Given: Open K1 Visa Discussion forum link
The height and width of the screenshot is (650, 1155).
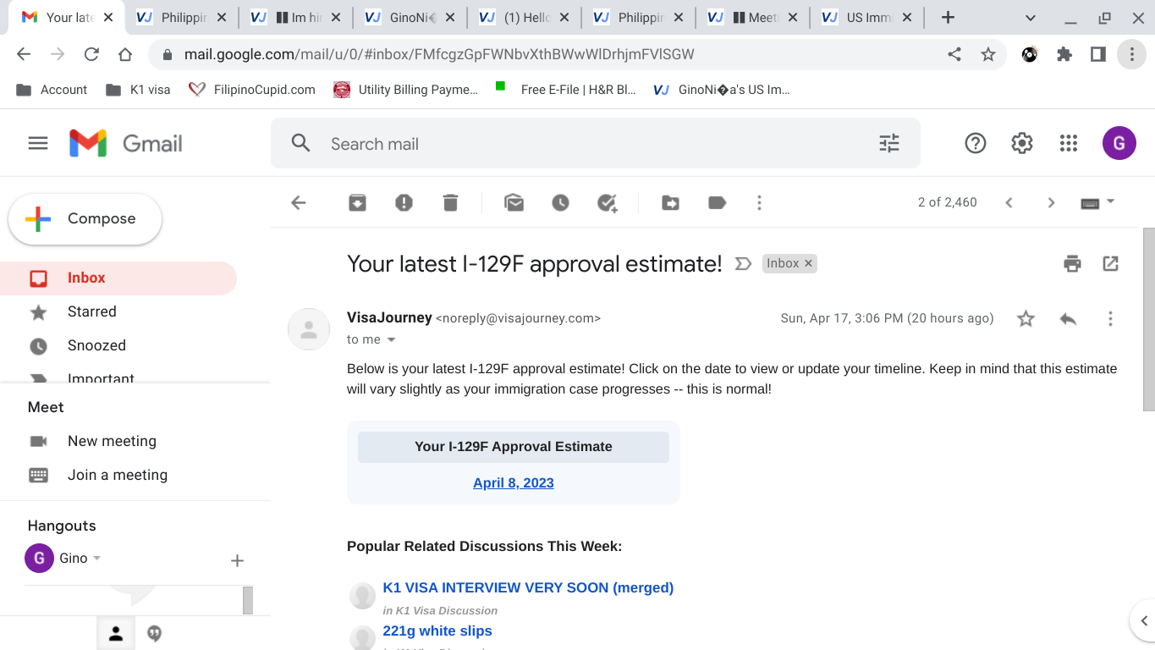Looking at the screenshot, I should (447, 610).
